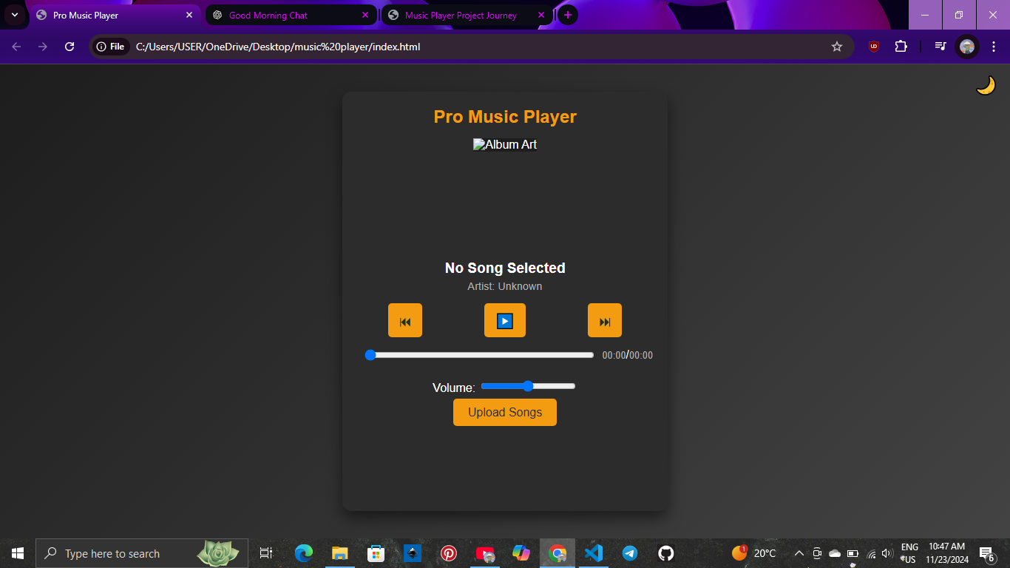Viewport: 1010px width, 568px height.
Task: Open the browser extensions puzzle icon
Action: (901, 46)
